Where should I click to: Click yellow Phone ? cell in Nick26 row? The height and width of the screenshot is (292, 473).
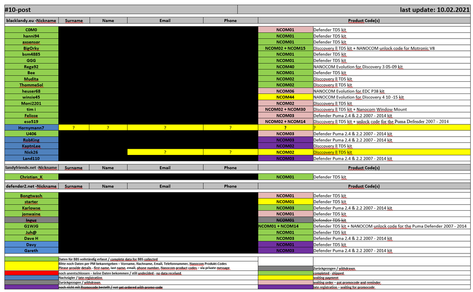tap(230, 152)
